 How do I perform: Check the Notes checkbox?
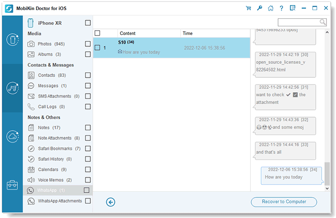88,127
